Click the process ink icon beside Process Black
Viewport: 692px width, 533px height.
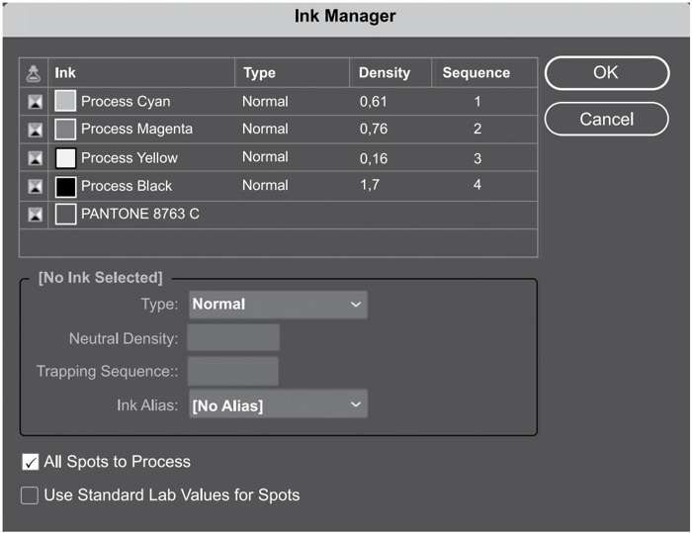coord(35,186)
